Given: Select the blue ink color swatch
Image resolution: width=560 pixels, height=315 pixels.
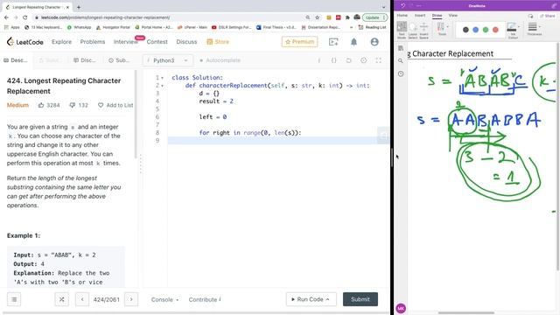Looking at the screenshot, I should (475, 30).
